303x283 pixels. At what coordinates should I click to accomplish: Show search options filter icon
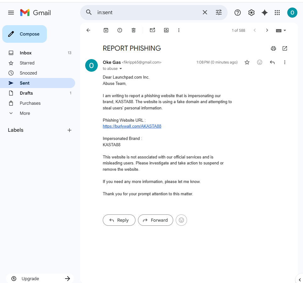(219, 12)
